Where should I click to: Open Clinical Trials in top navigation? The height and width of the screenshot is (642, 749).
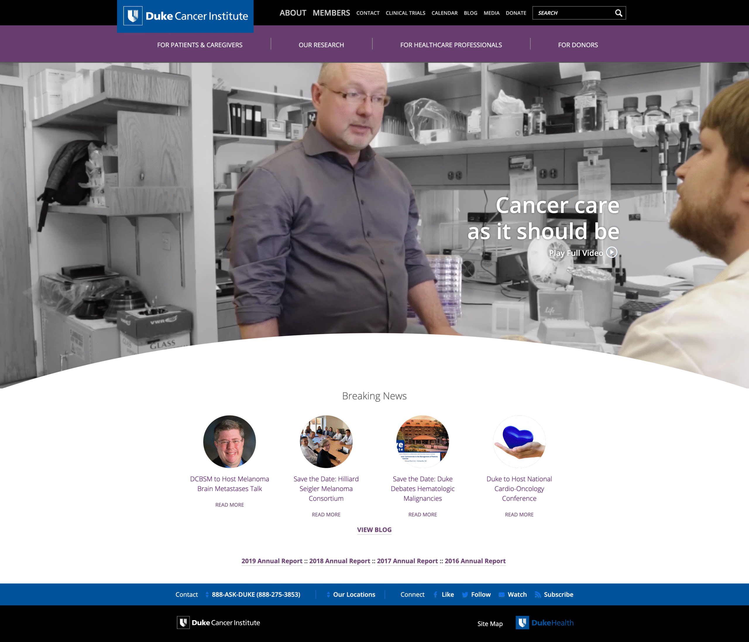tap(405, 13)
